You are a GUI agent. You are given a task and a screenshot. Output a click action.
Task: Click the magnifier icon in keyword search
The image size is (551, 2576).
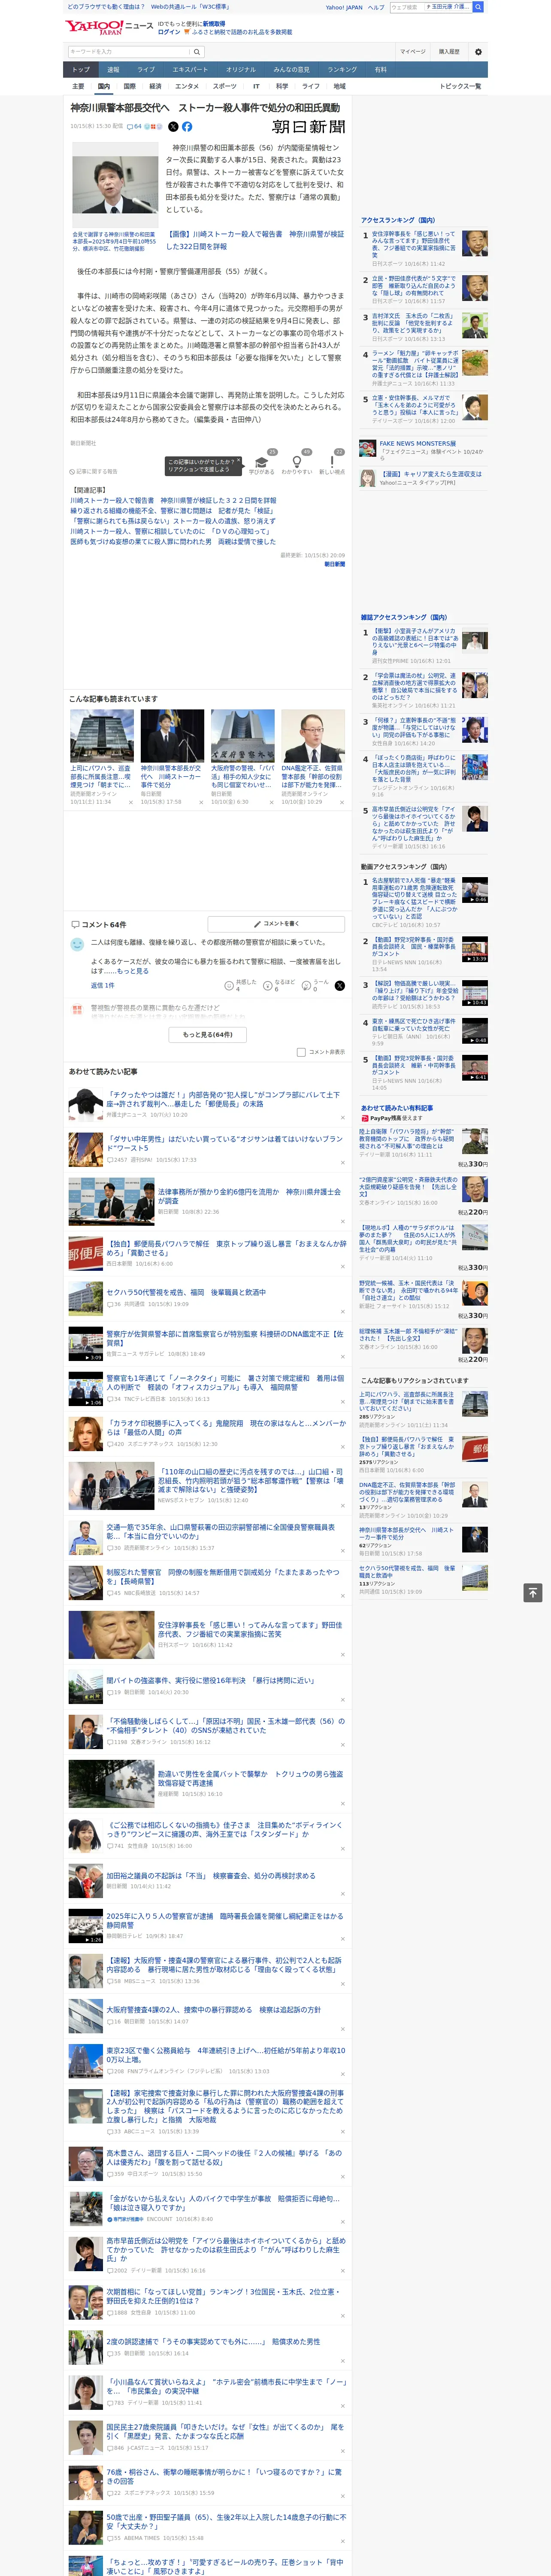coord(196,52)
